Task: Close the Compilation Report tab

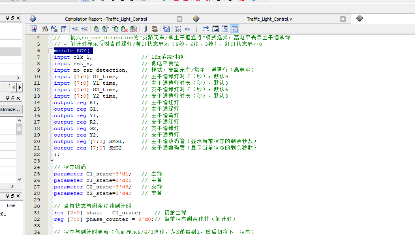Action: click(x=180, y=19)
